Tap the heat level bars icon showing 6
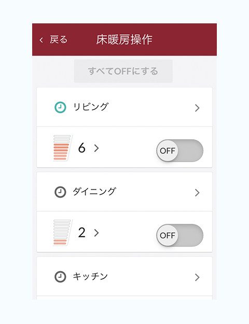The height and width of the screenshot is (324, 249). (62, 148)
